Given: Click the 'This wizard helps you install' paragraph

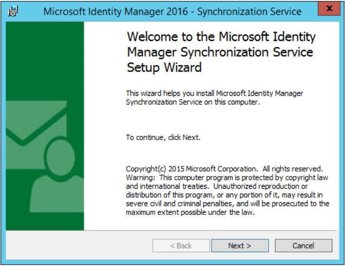Looking at the screenshot, I should click(x=215, y=98).
